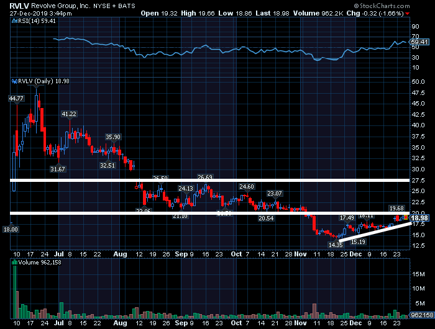The width and height of the screenshot is (435, 329).
Task: Click the date 27-Dec-2019 3:44pm
Action: 40,13
